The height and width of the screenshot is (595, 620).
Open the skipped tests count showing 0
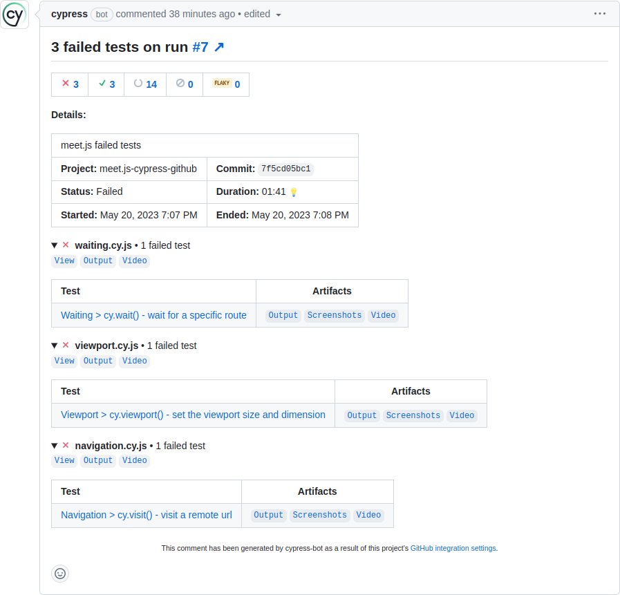(x=185, y=84)
